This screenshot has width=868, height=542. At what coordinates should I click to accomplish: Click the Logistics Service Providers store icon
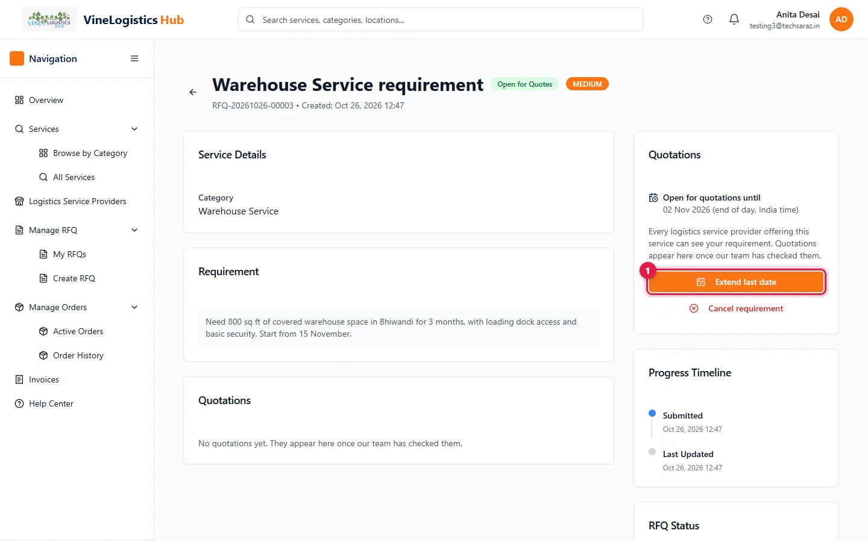[x=19, y=201]
